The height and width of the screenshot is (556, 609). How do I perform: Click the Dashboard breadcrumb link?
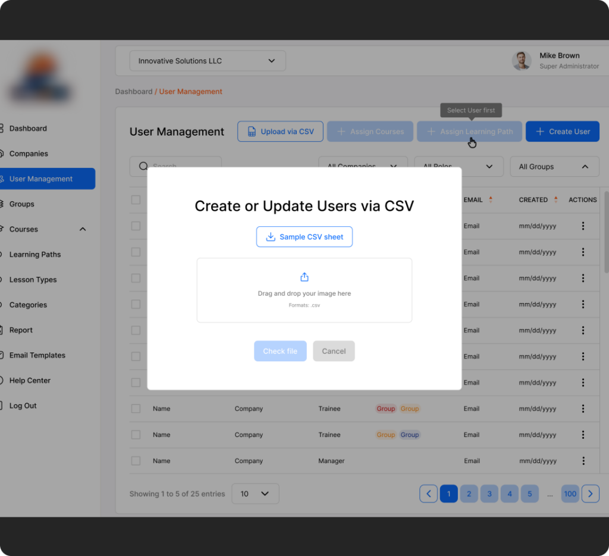coord(134,91)
